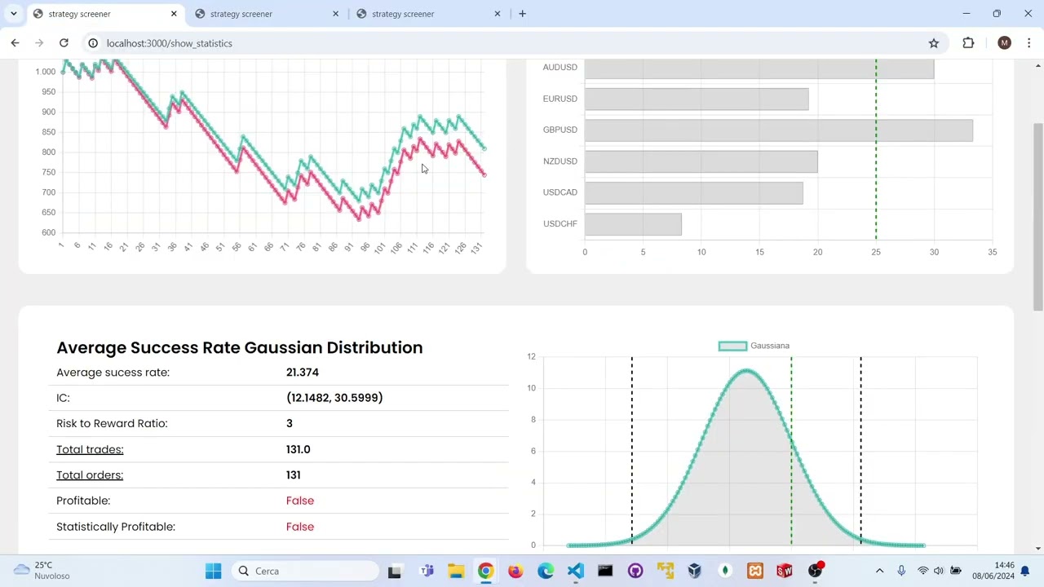Open Microsoft Edge from the taskbar

[546, 571]
